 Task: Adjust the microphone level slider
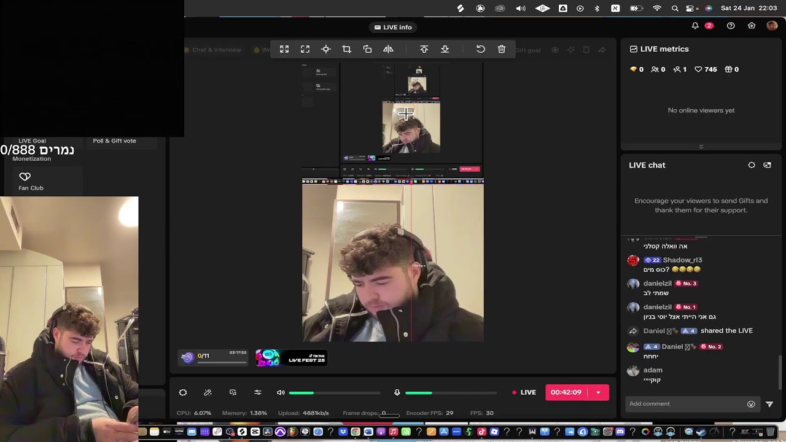point(451,392)
